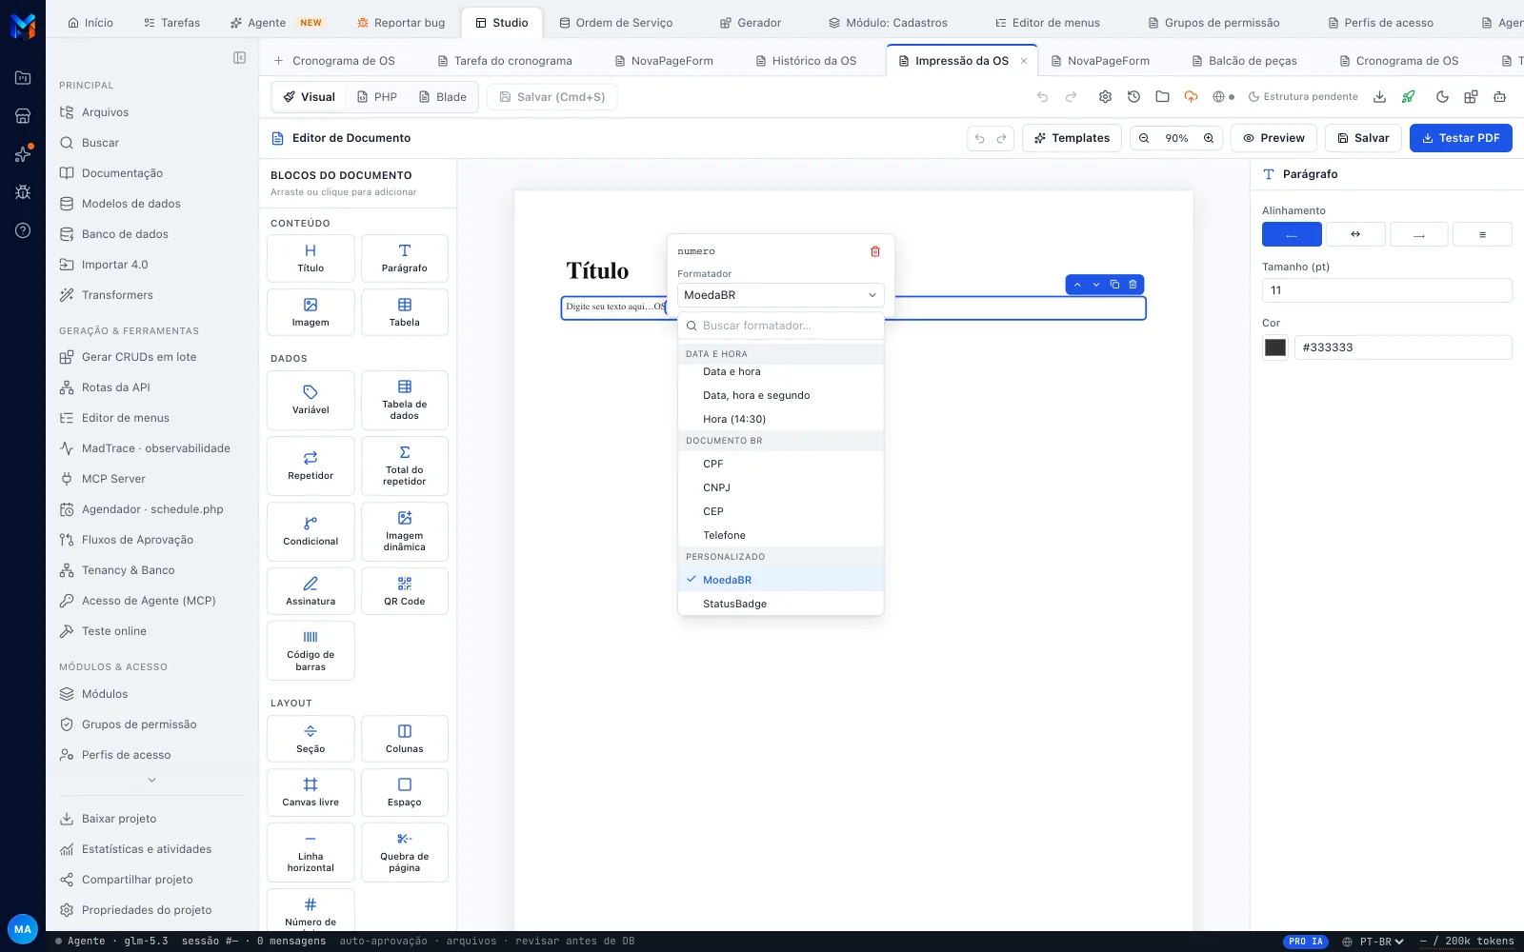Image resolution: width=1524 pixels, height=952 pixels.
Task: Add a Código de barras block
Action: click(x=311, y=650)
